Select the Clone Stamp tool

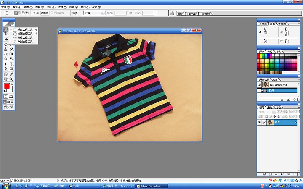6,49
